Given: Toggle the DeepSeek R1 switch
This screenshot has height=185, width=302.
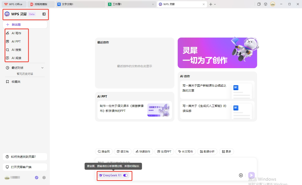Looking at the screenshot, I should tap(125, 175).
